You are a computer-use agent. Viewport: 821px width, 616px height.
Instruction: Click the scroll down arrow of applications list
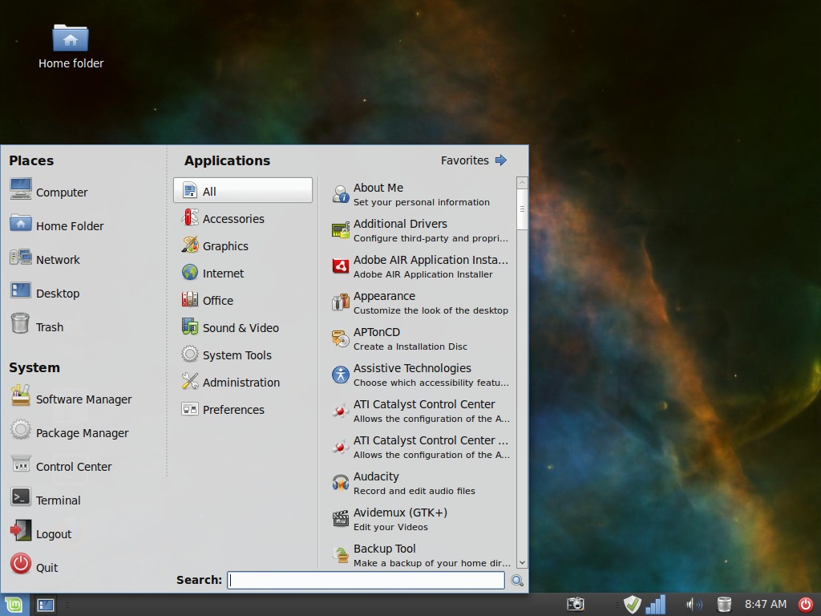point(523,563)
